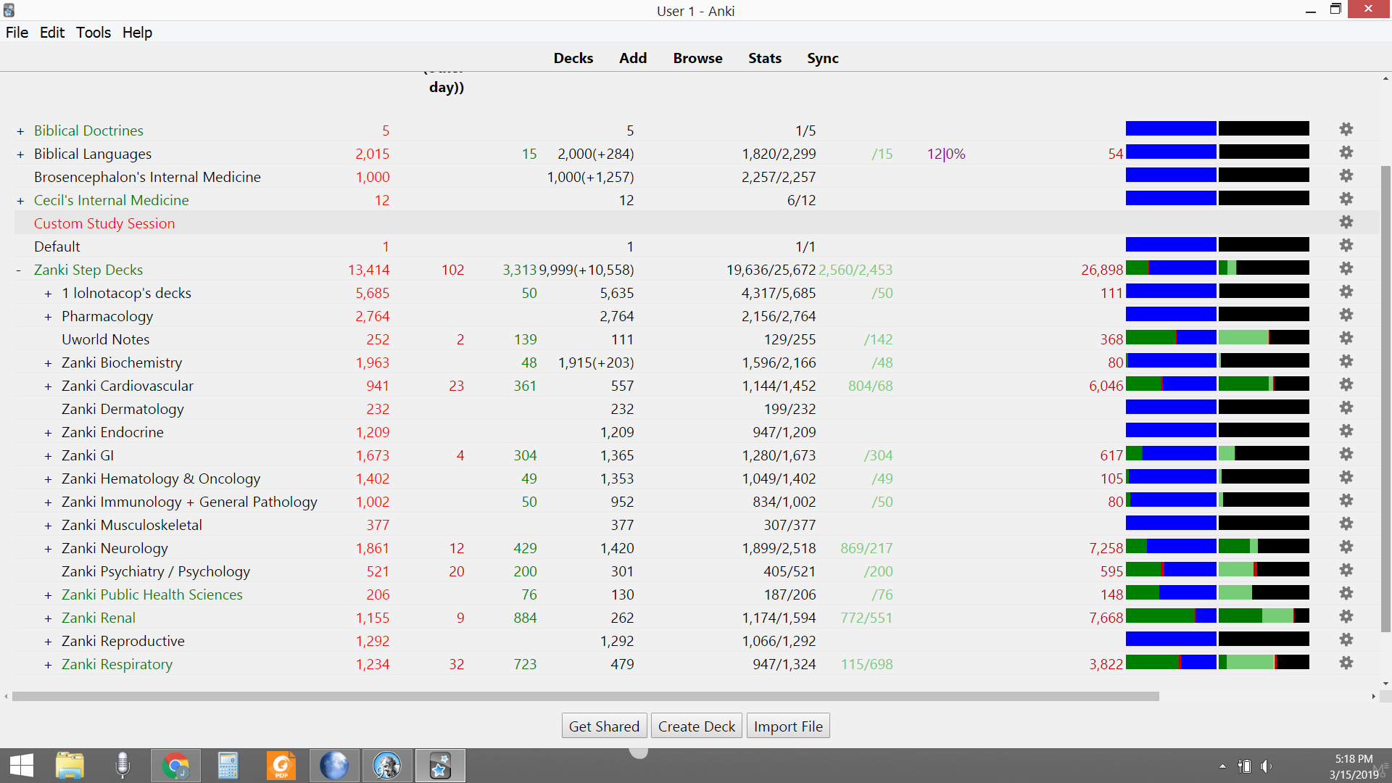This screenshot has width=1392, height=783.
Task: Open the Zanki Reproductive deck
Action: [x=123, y=641]
